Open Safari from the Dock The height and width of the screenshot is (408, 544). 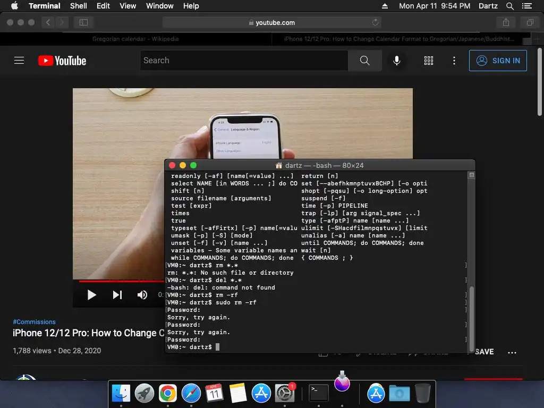(191, 393)
